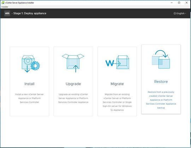Close the vCenter Server Appliance Installer
This screenshot has height=148, width=191.
pyautogui.click(x=186, y=2)
